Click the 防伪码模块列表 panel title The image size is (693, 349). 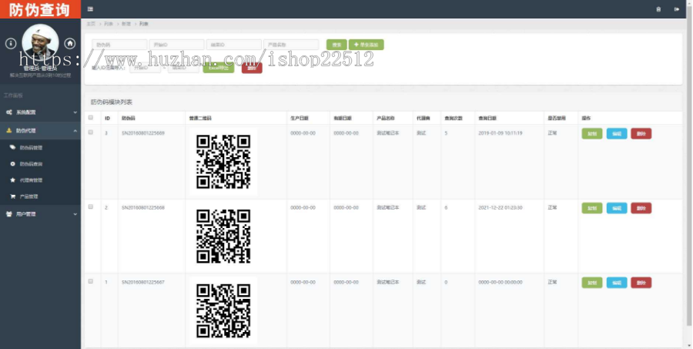click(x=112, y=102)
